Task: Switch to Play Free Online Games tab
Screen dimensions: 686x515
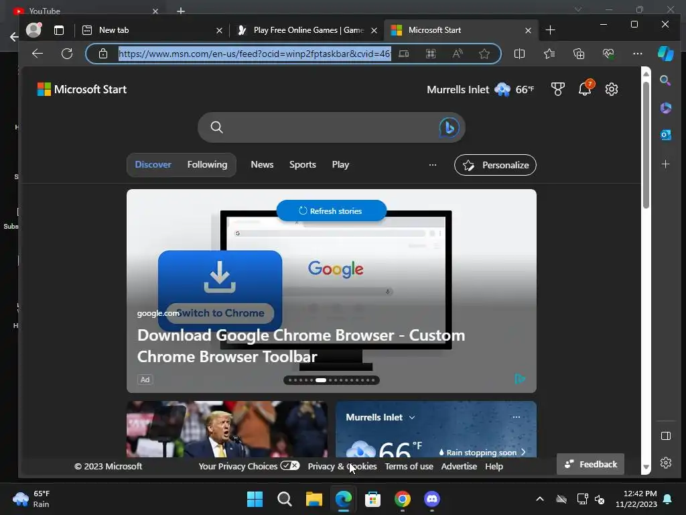Action: (x=306, y=30)
